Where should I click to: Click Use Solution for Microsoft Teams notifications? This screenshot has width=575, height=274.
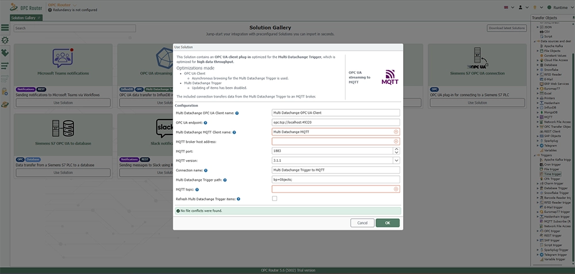pos(63,103)
